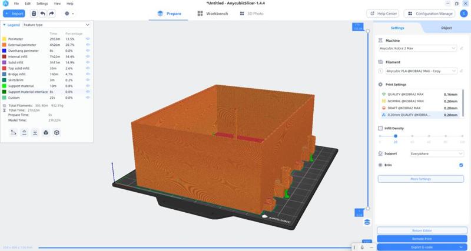
Task: Click the layers stack icon by the slider
Action: [367, 222]
